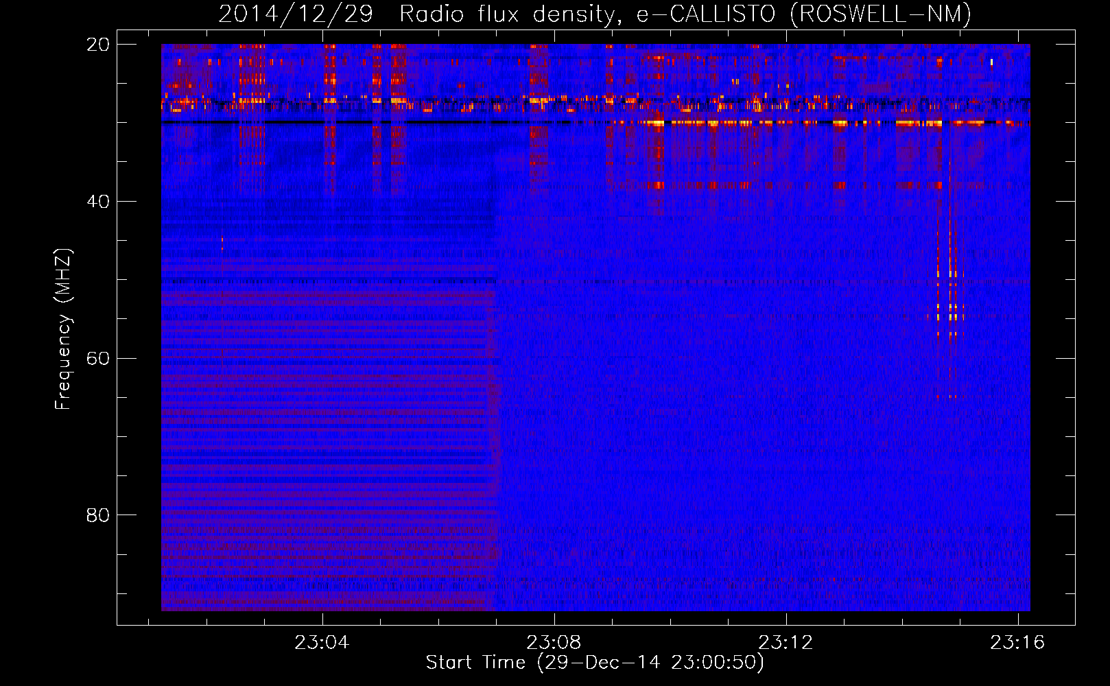Click the plot title "Radio flux density, e-CALLISTO (ROSWELL-NM)"

685,14
